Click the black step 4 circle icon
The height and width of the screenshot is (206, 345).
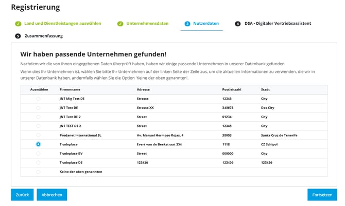point(238,24)
